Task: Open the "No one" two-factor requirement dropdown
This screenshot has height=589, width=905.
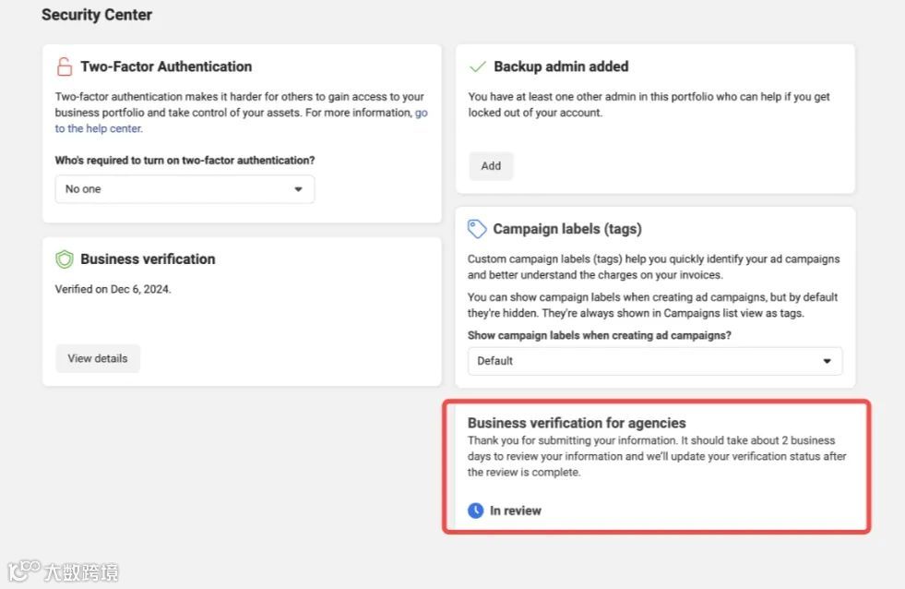Action: click(185, 189)
